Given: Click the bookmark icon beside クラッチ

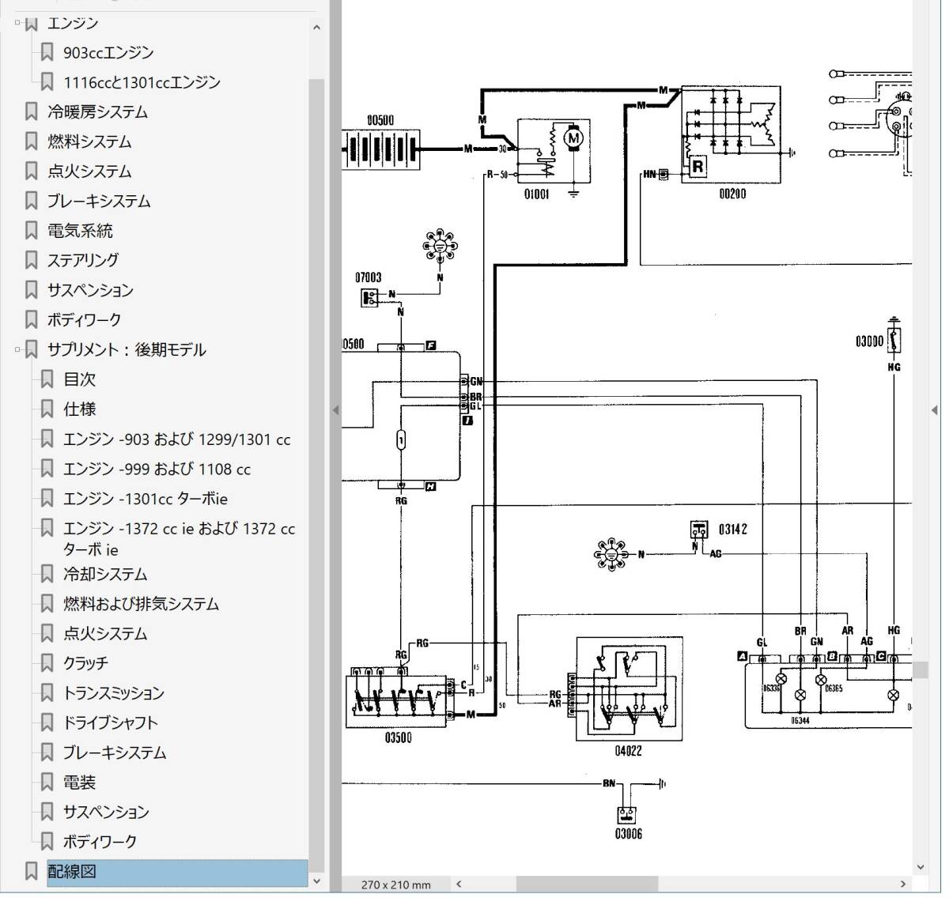Looking at the screenshot, I should (x=47, y=663).
